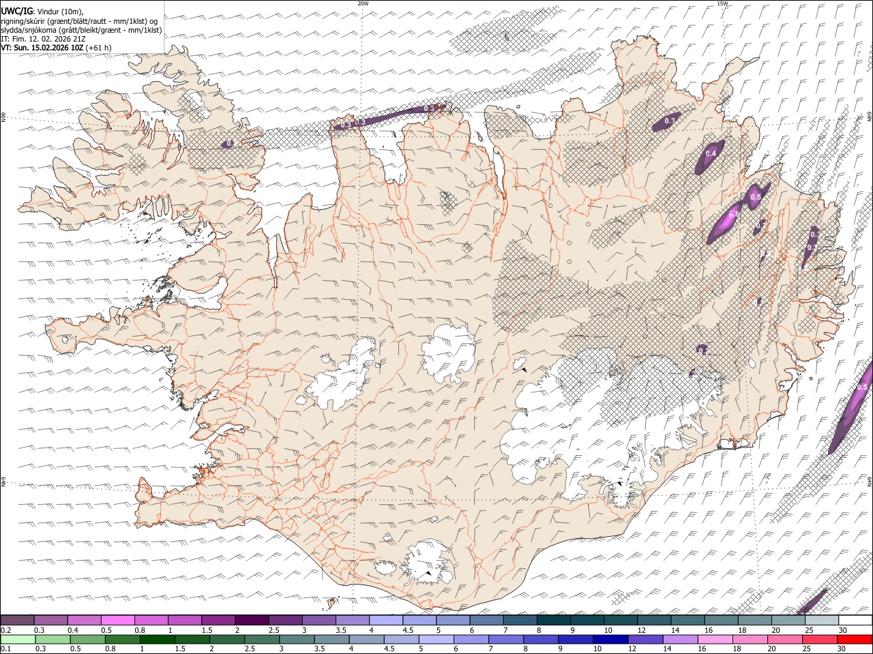Click the Hofsjökull glacier in central Iceland

[x=448, y=354]
